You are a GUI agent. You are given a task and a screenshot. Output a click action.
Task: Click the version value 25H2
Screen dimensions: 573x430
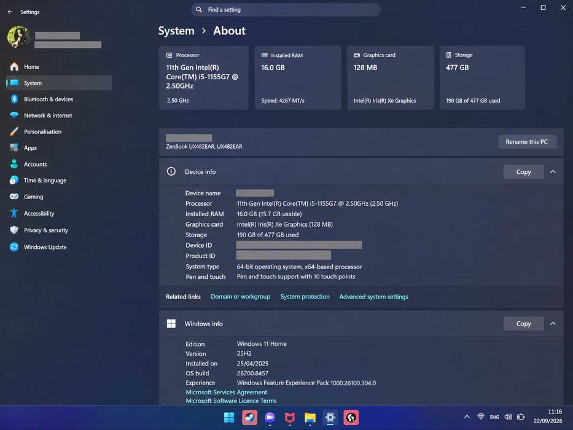click(244, 354)
